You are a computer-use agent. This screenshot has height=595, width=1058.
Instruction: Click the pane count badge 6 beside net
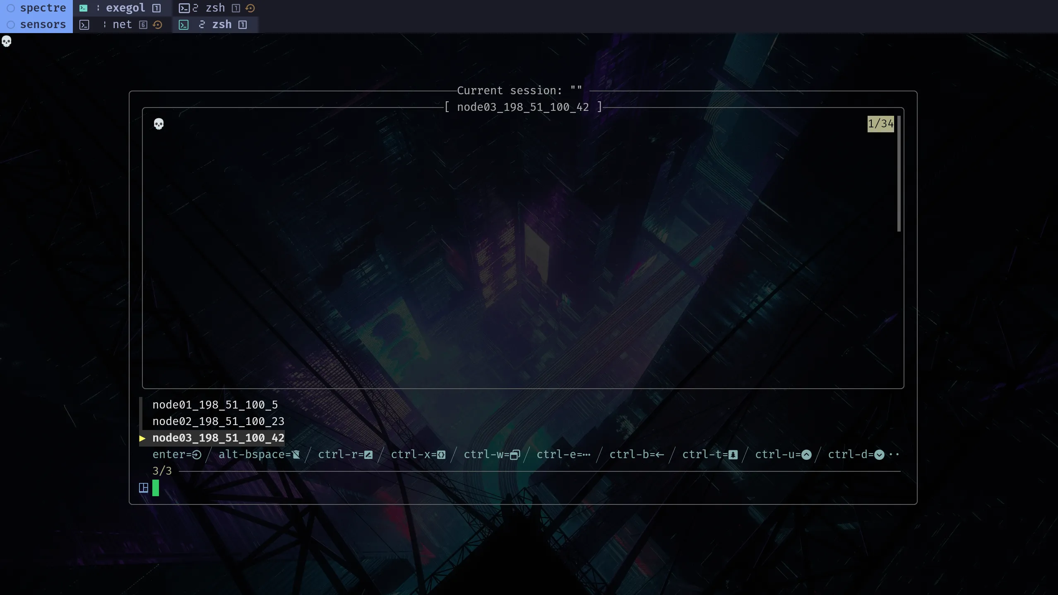click(x=143, y=24)
